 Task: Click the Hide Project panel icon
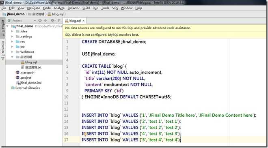(x=59, y=21)
